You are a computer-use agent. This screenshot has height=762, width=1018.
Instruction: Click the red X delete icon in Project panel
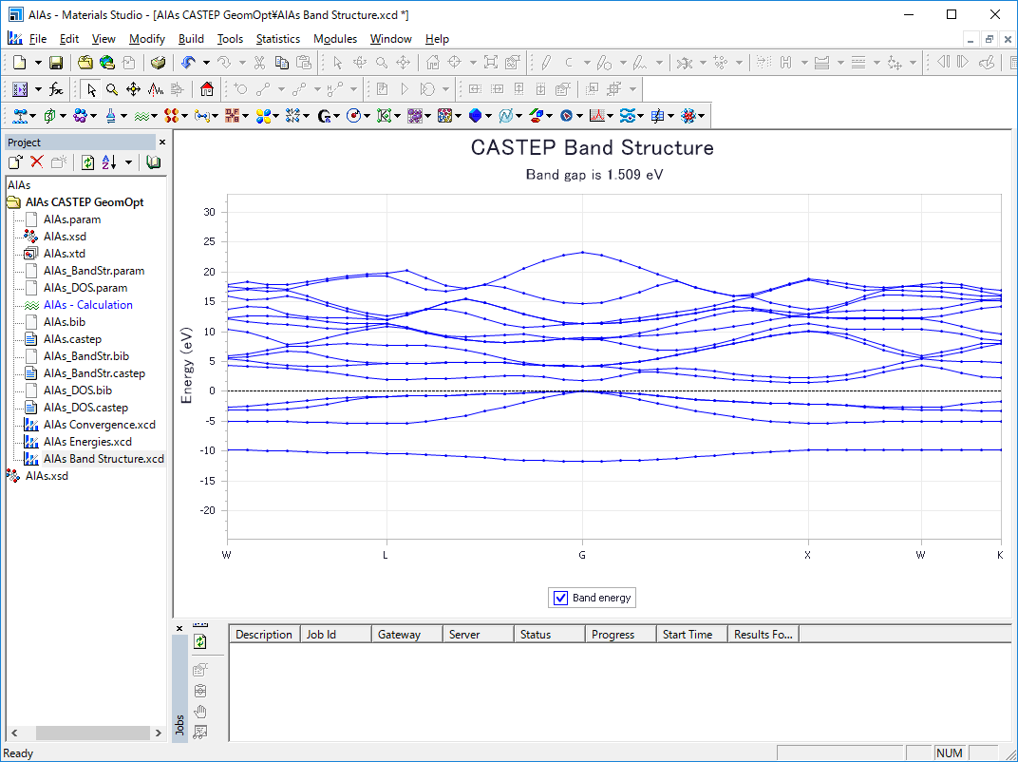click(x=37, y=162)
